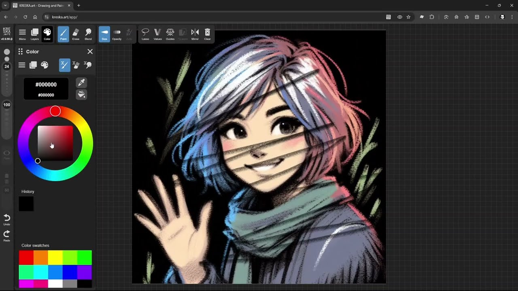Open the browser three-dot menu
518x291 pixels.
click(x=512, y=17)
